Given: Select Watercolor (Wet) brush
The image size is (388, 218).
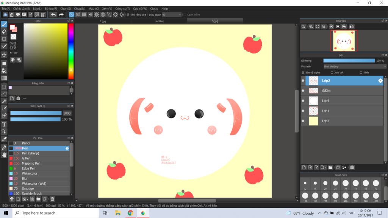Looking at the screenshot, I should coord(39,184).
